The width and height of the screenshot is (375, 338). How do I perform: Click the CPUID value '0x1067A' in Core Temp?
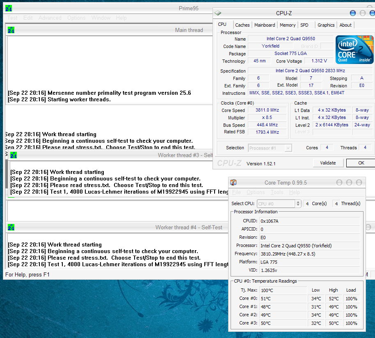pyautogui.click(x=310, y=221)
